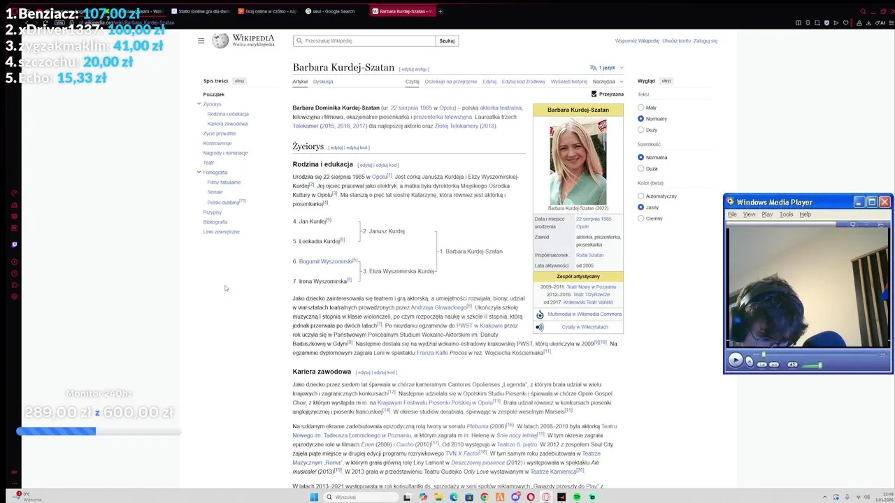Screen dimensions: 895x503
Task: Click Zaloguj się login link
Action: (706, 41)
